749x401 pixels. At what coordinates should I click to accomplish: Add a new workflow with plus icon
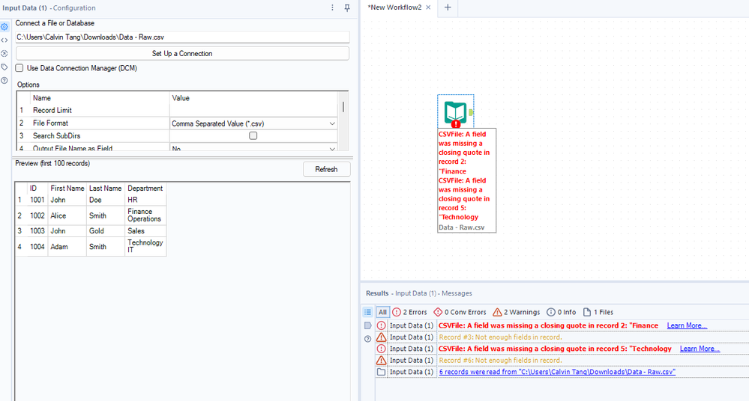pos(448,7)
